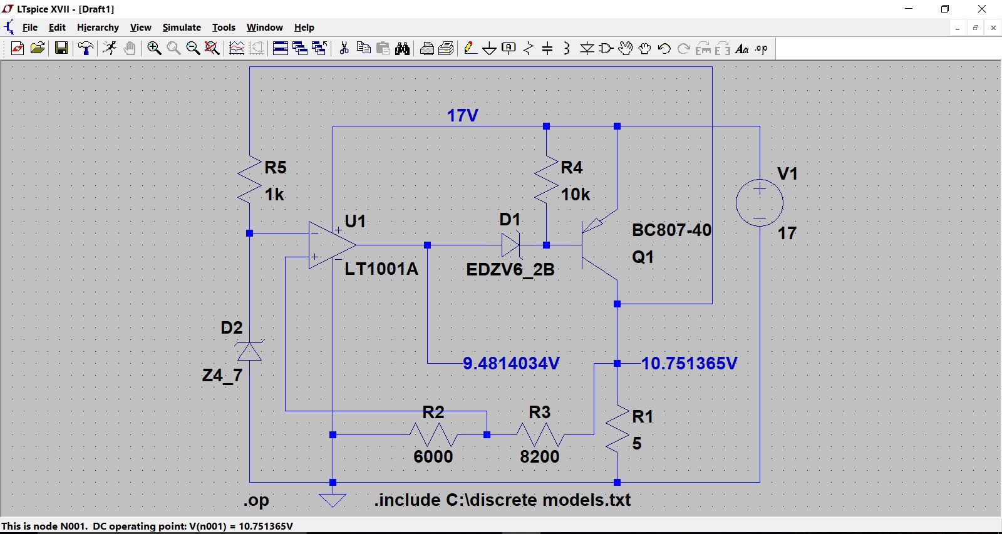Viewport: 1002px width, 534px height.
Task: Click the 9.4814034V voltage label
Action: coord(511,364)
